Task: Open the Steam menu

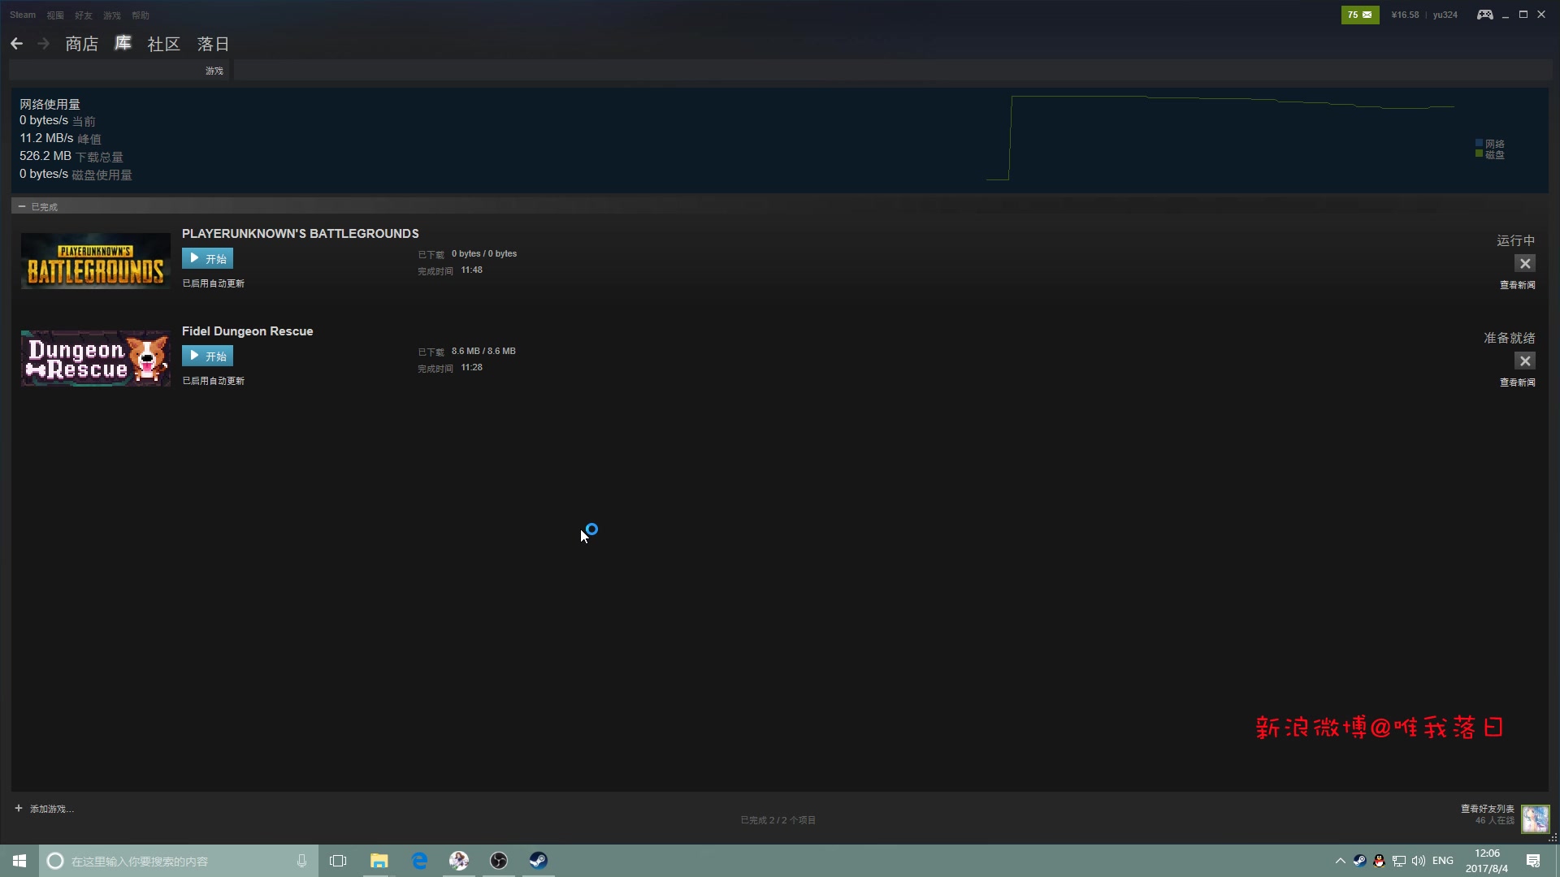Action: (23, 15)
